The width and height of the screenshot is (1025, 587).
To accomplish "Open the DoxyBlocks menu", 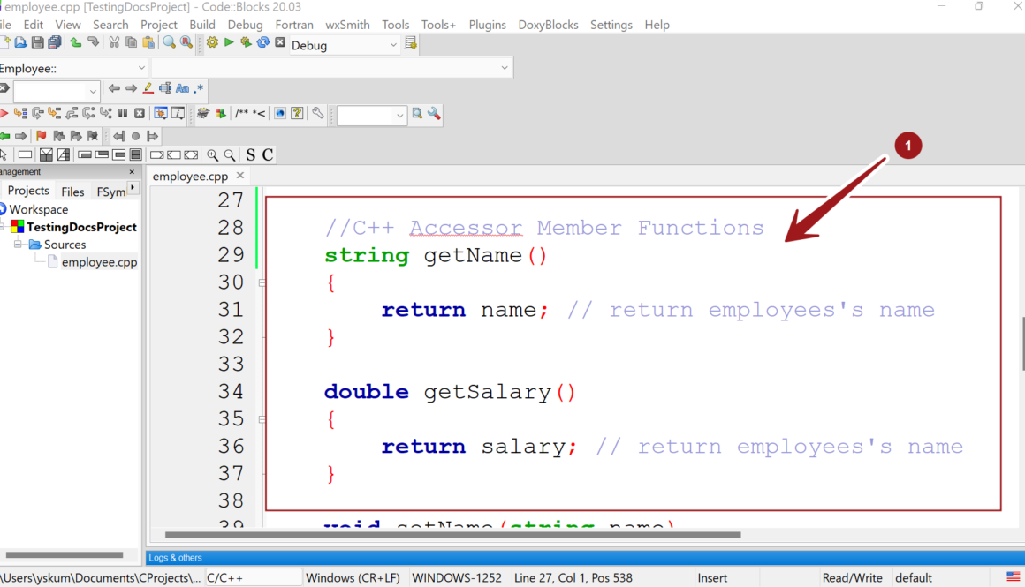I will coord(548,24).
